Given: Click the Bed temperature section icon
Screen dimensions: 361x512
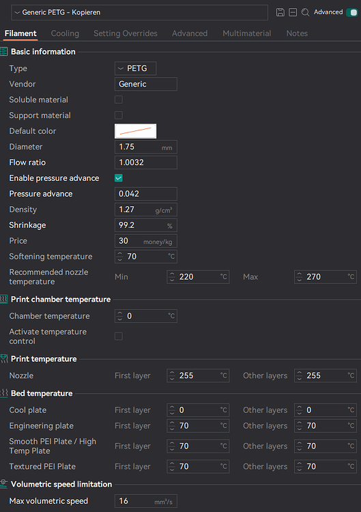Looking at the screenshot, I should (x=3, y=393).
